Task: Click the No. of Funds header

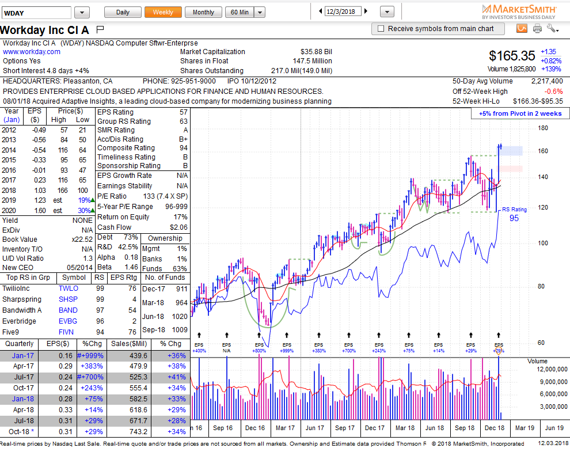Action: [x=165, y=278]
